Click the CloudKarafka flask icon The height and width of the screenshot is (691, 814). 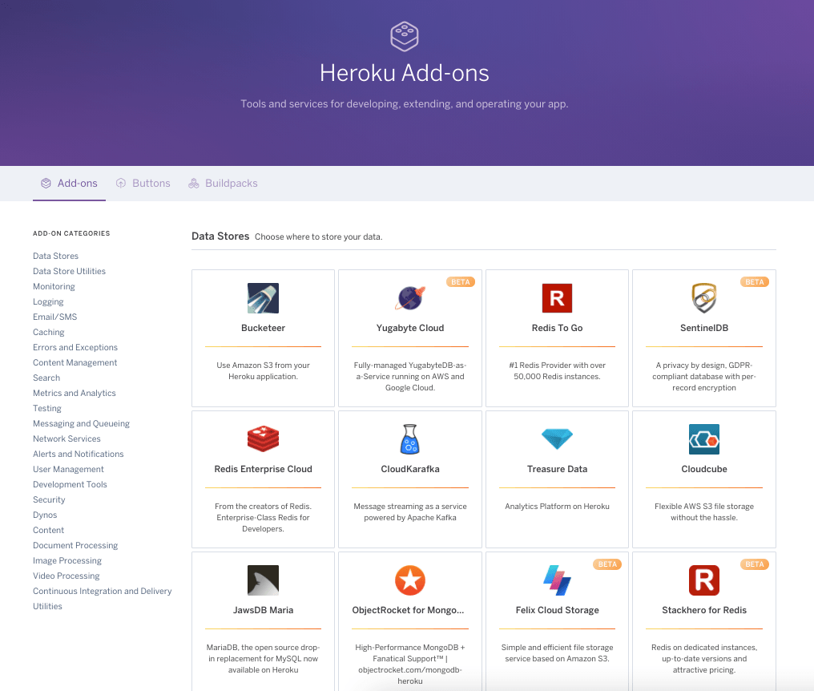410,439
